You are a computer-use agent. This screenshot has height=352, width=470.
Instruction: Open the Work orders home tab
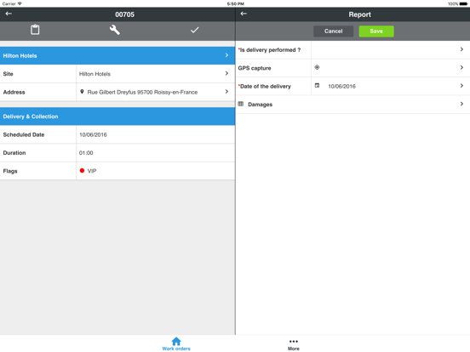[176, 343]
